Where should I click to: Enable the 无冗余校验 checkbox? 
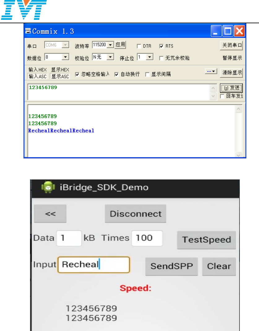point(162,58)
